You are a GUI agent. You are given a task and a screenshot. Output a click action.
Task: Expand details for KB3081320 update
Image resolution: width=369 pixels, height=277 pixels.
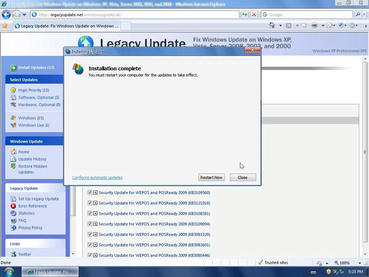(95, 234)
